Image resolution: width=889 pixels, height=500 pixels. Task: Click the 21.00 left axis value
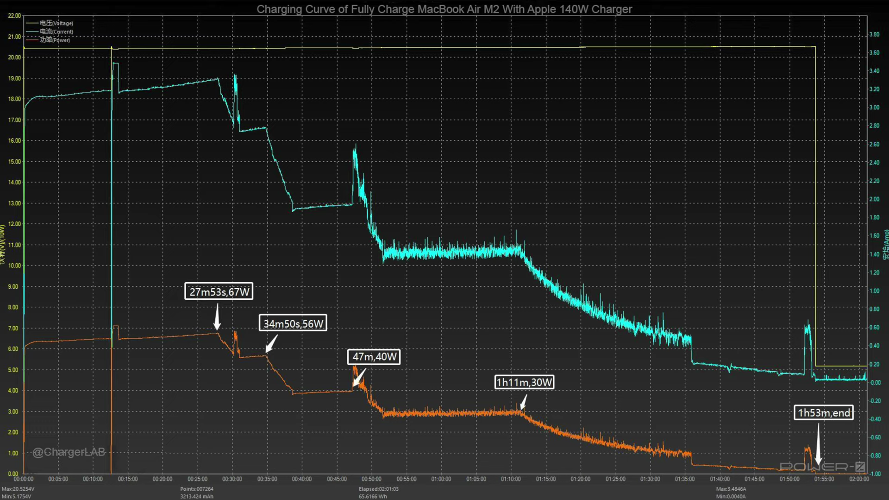tap(14, 37)
